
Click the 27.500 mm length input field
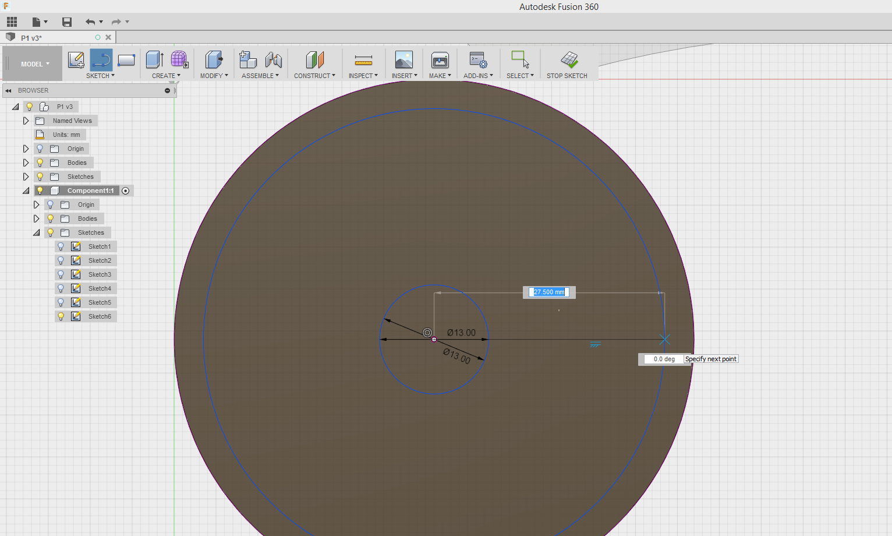[x=549, y=292]
